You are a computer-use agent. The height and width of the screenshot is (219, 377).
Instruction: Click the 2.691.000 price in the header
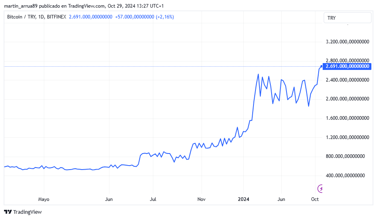tap(91, 17)
